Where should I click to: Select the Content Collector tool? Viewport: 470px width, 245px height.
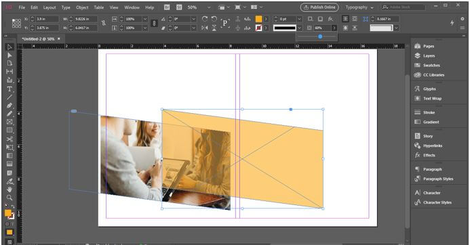point(9,80)
